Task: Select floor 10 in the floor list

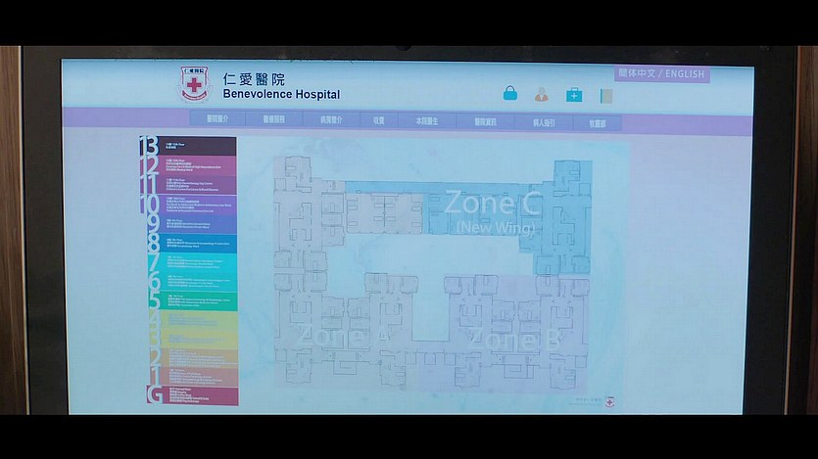Action: (188, 204)
